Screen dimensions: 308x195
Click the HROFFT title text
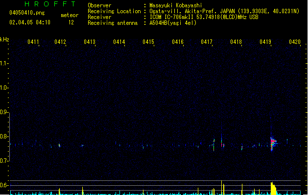click(50, 4)
